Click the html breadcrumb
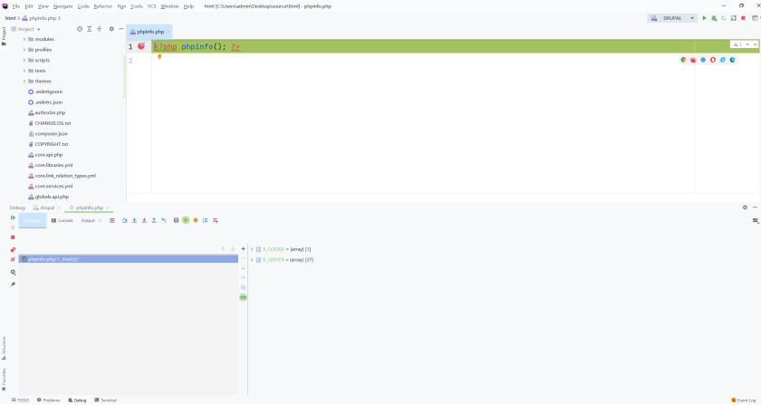The width and height of the screenshot is (761, 405). click(x=10, y=18)
